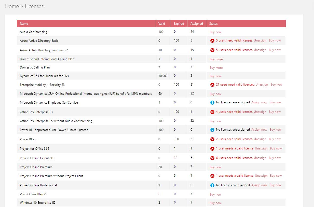Sort the table by Name column header
Image resolution: width=314 pixels, height=207 pixels.
pos(24,24)
